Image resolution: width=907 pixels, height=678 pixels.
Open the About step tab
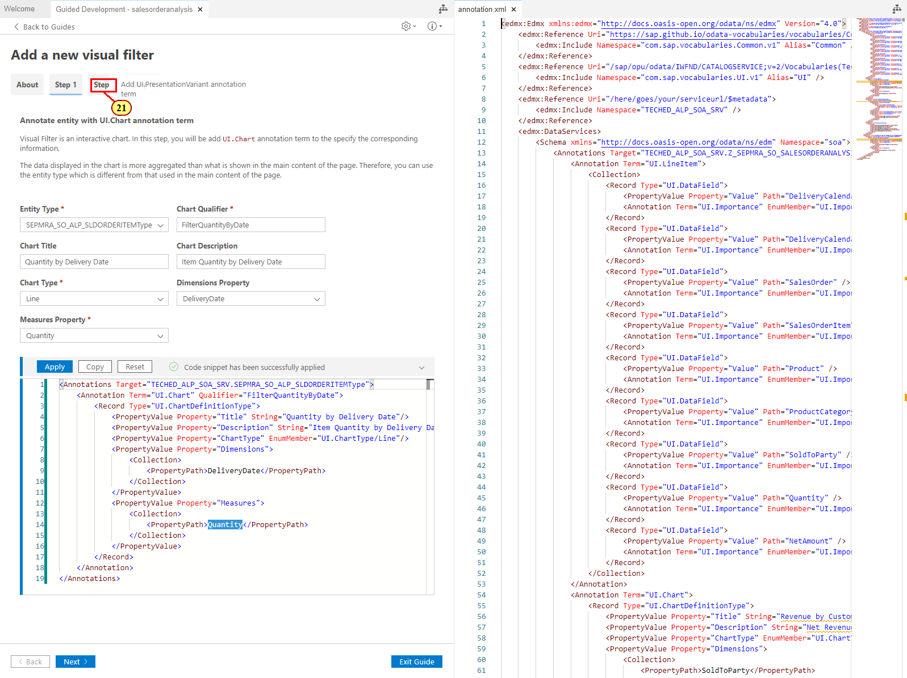[x=27, y=85]
